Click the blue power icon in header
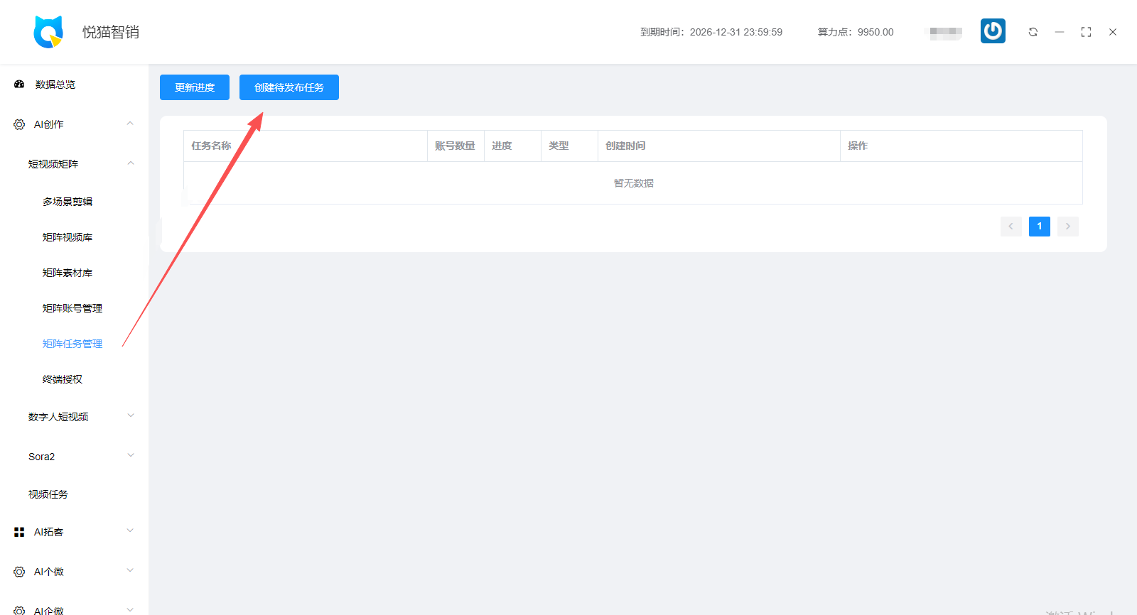The height and width of the screenshot is (615, 1137). 993,31
